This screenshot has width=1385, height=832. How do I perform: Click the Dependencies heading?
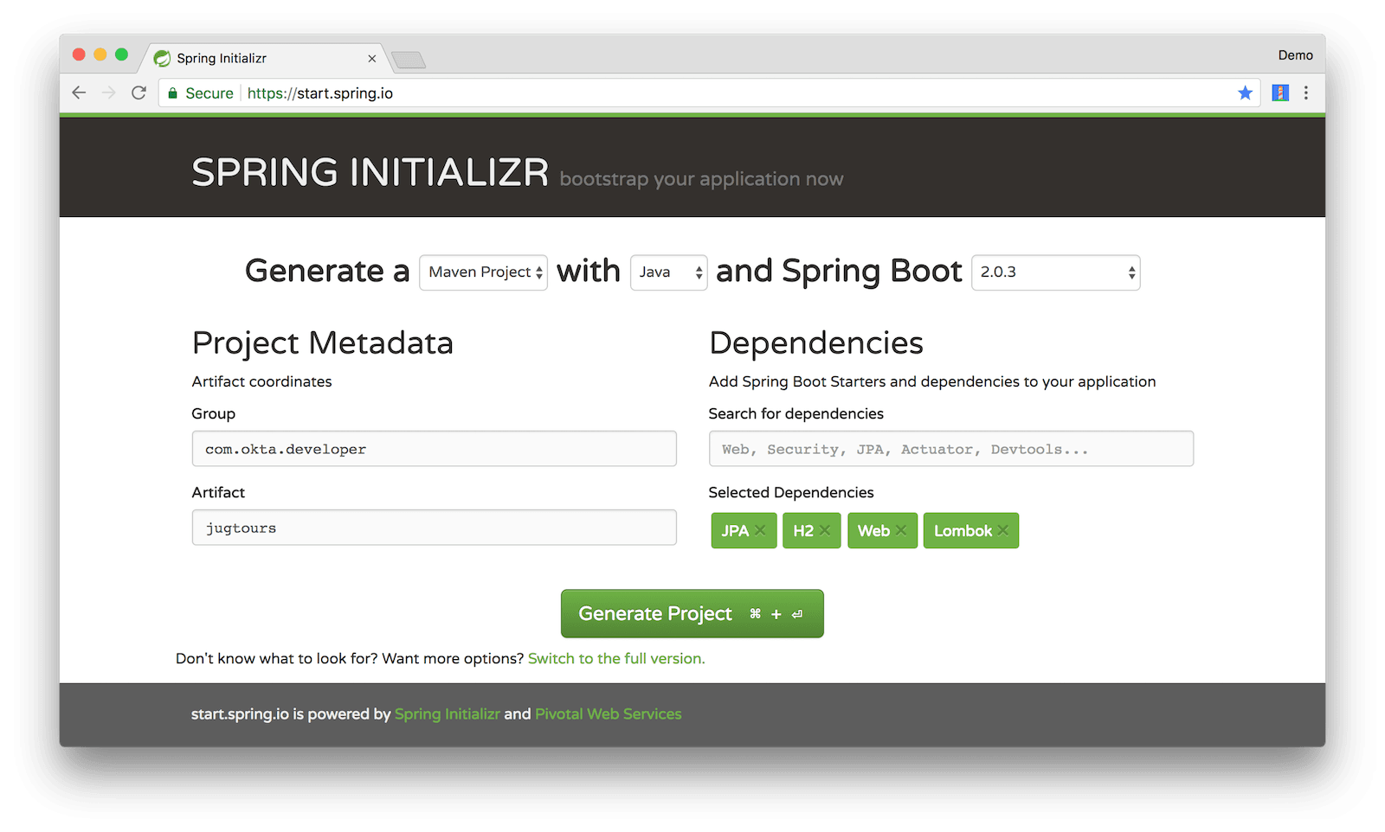(816, 343)
